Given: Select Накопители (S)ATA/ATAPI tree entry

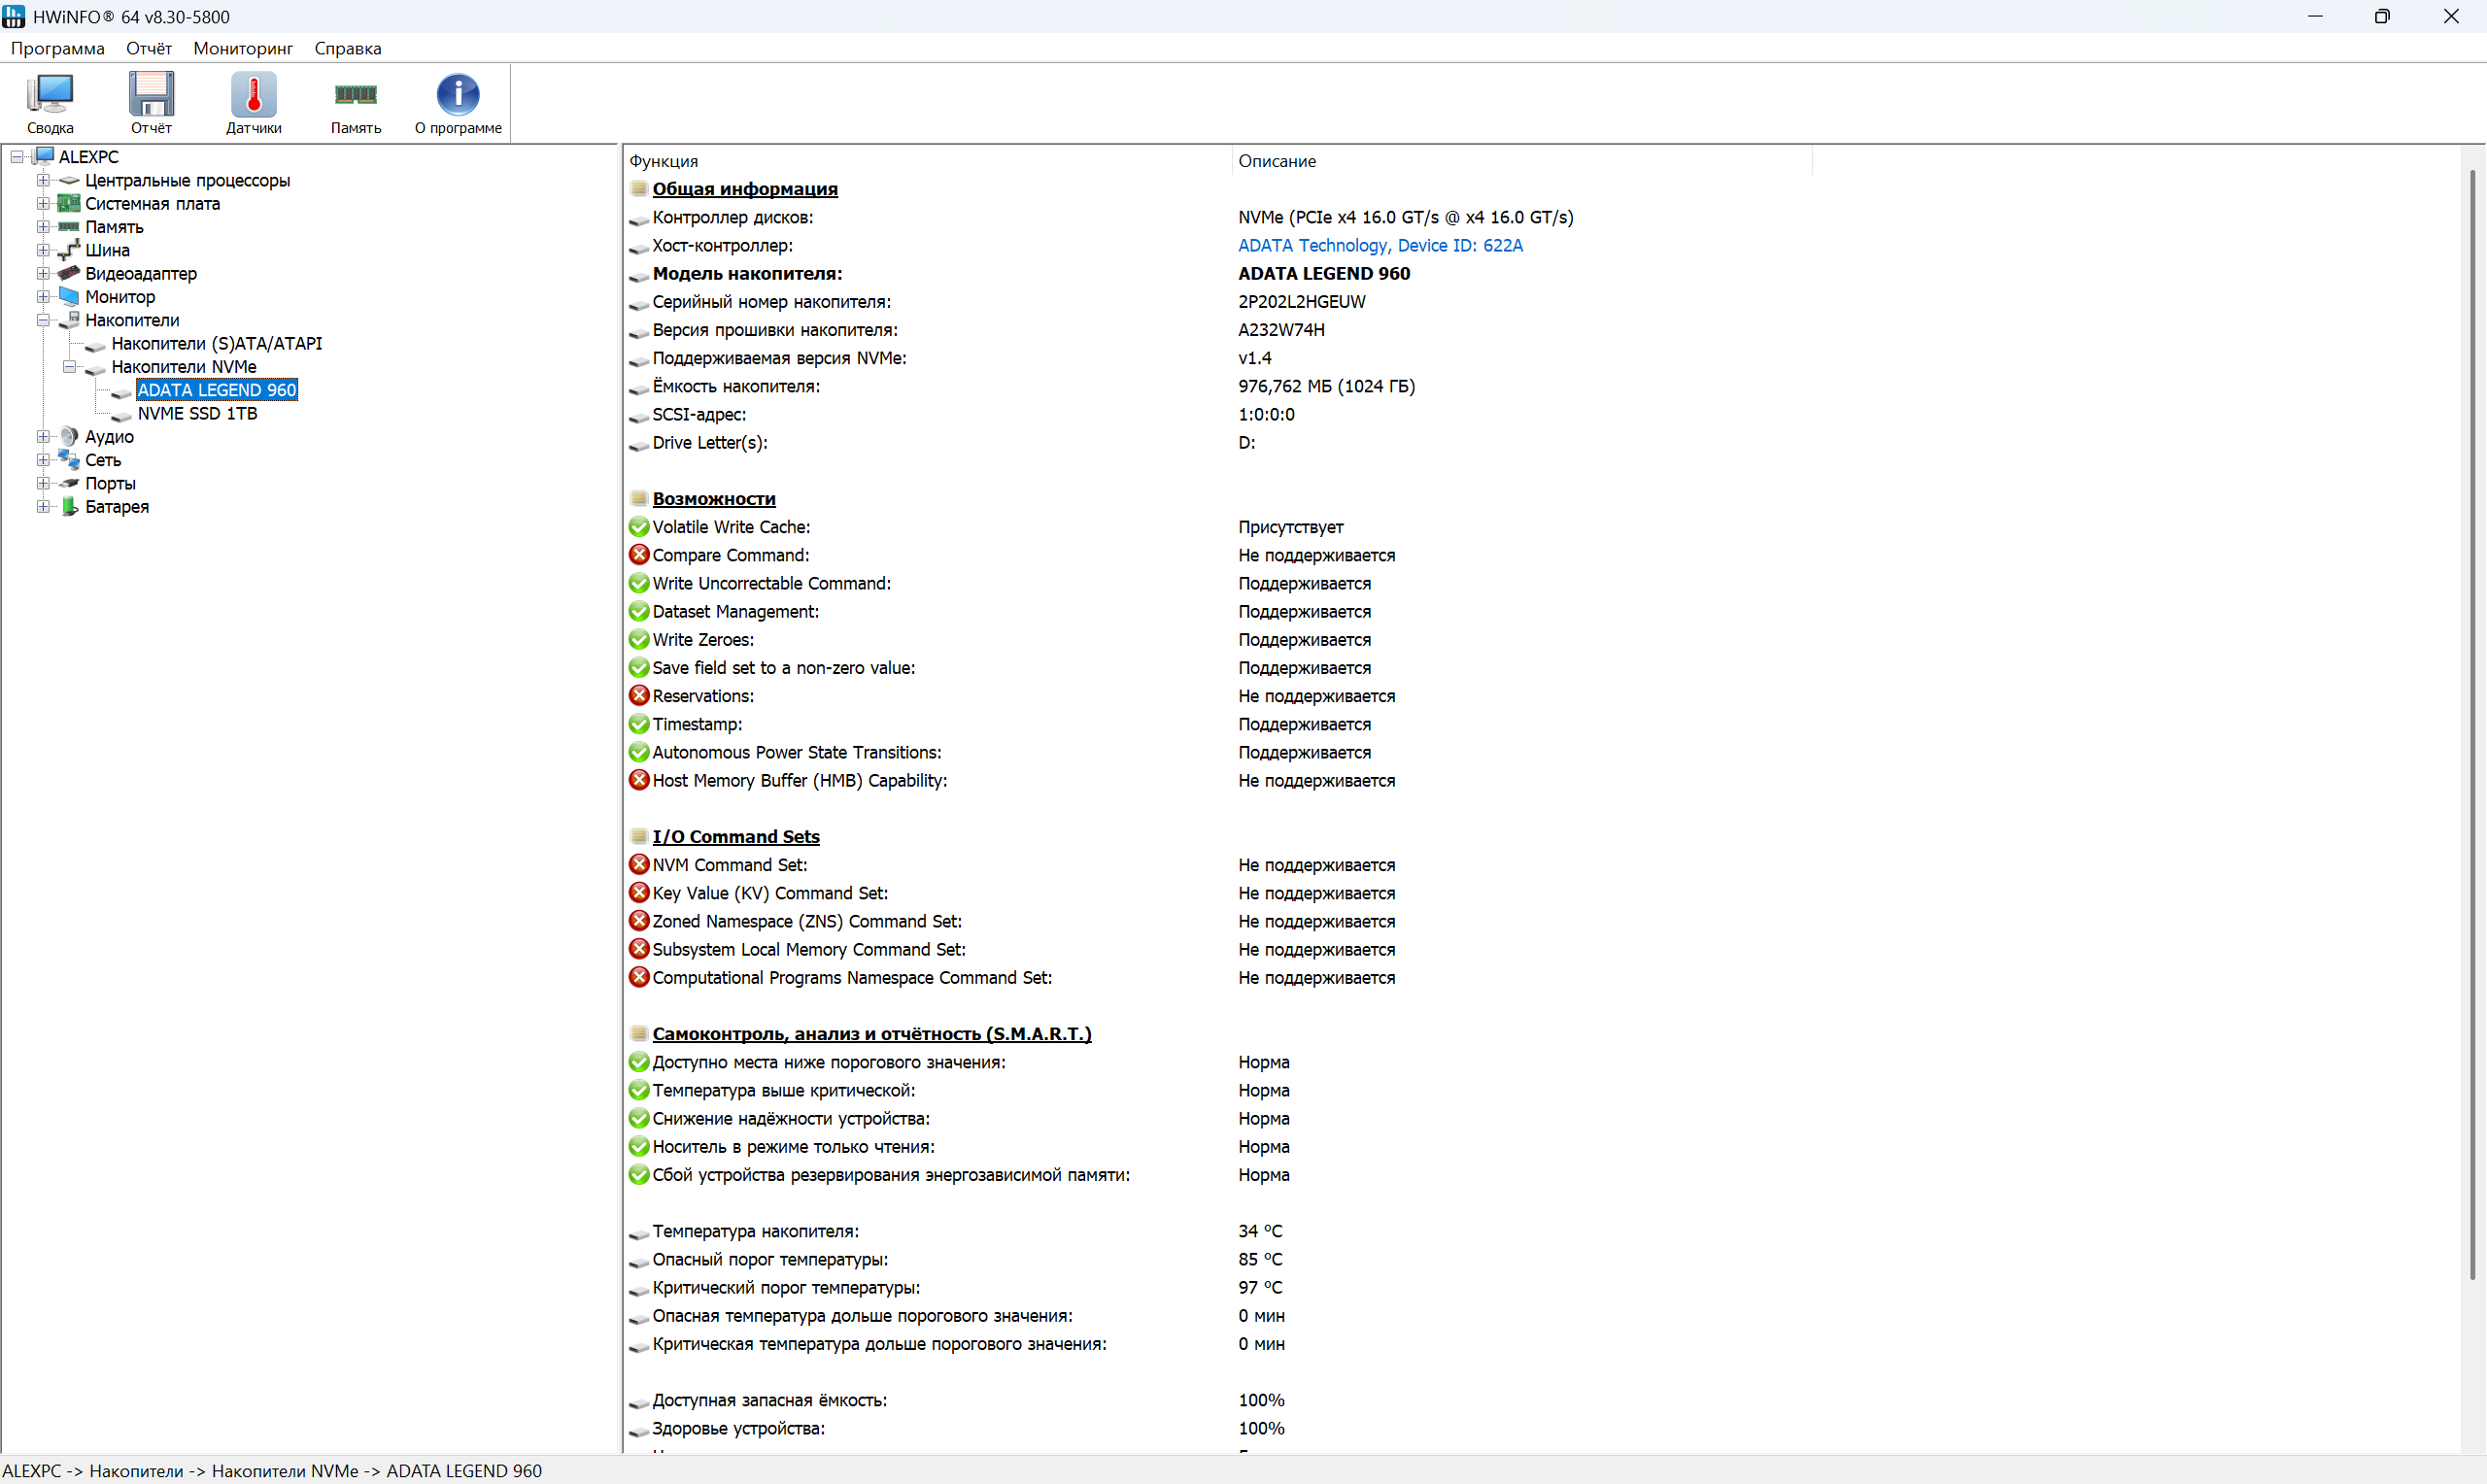Looking at the screenshot, I should tap(216, 343).
